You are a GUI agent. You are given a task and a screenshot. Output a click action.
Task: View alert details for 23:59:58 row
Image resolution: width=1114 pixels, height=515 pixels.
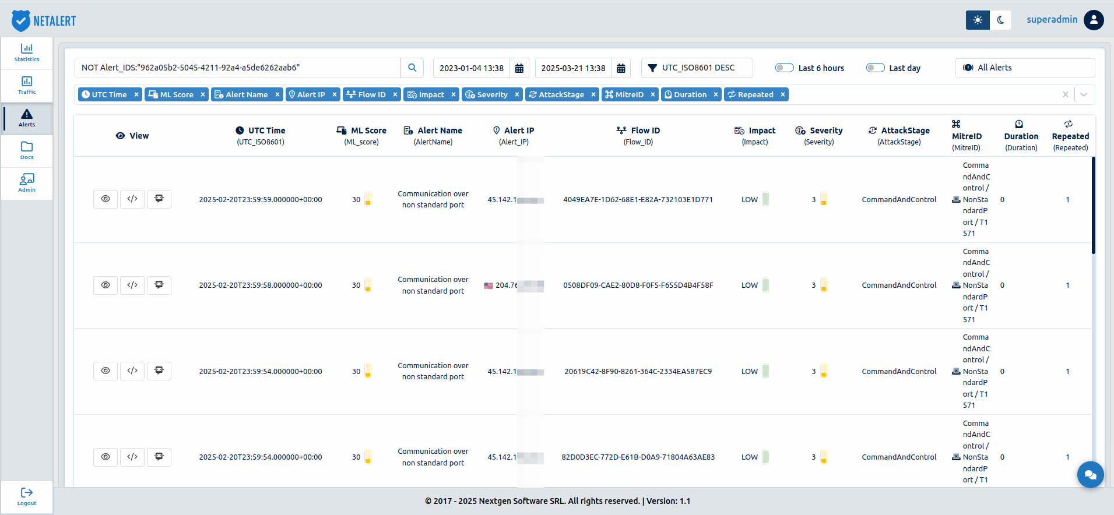pos(106,285)
